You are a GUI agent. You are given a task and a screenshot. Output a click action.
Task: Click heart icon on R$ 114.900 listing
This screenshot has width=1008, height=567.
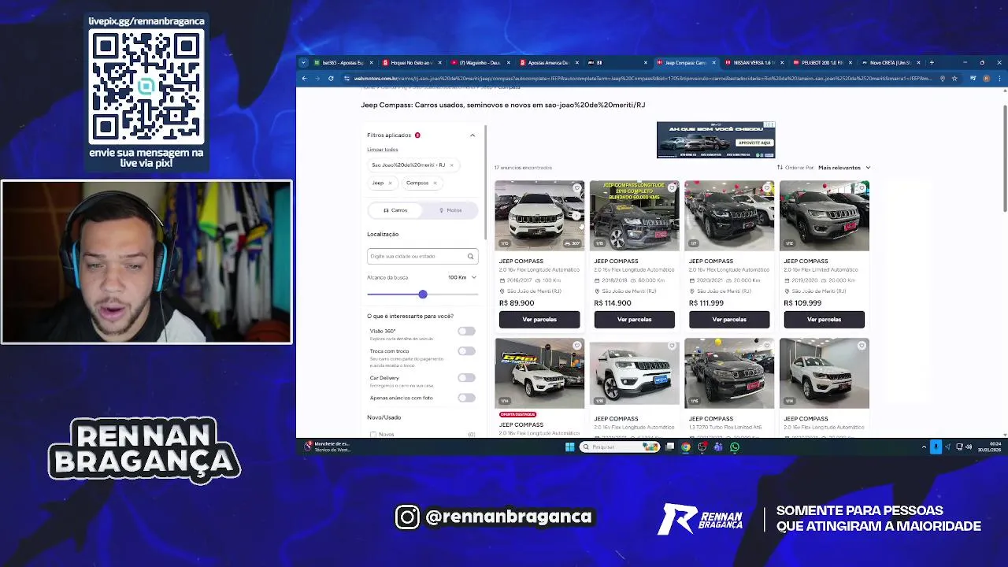point(672,188)
